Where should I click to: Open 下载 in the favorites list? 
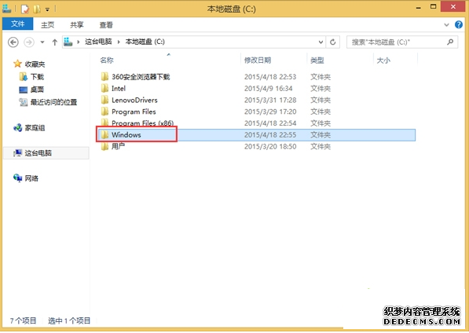tap(37, 77)
